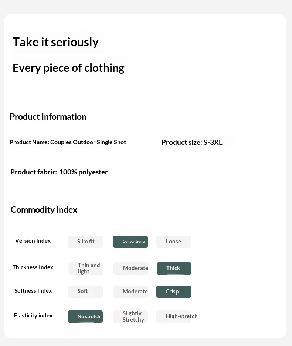Viewport: 292px width, 346px height.
Task: Click the Product Information heading
Action: (48, 117)
